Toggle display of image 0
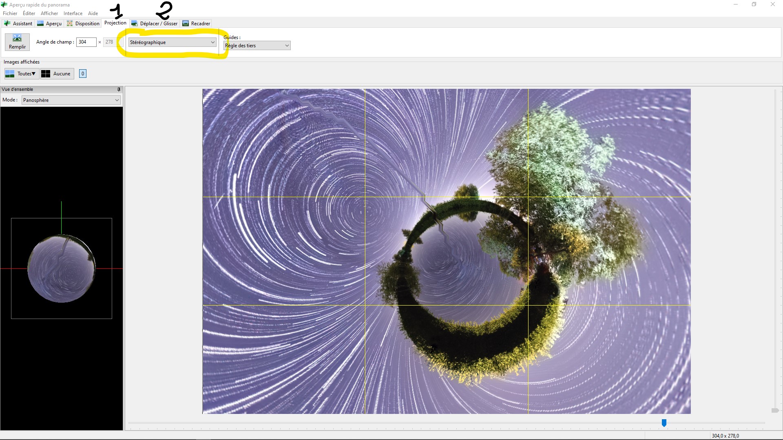The height and width of the screenshot is (440, 783). click(83, 74)
